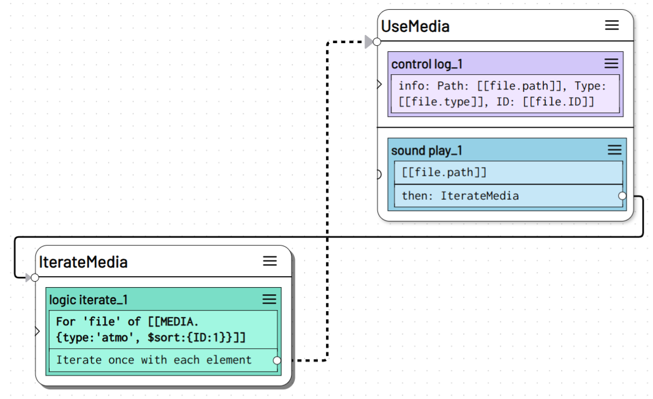Viewport: 653px width, 399px height.
Task: Click the control log_1 left input arrow
Action: (379, 84)
